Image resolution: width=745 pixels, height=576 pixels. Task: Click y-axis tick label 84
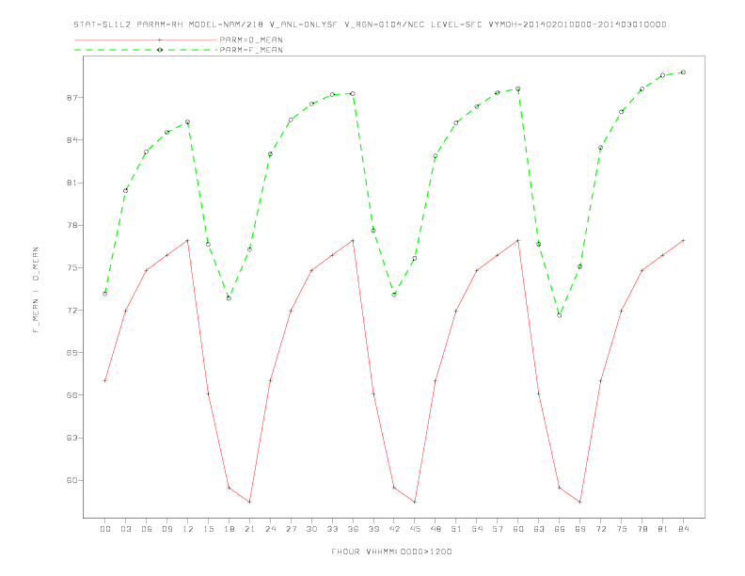(71, 140)
